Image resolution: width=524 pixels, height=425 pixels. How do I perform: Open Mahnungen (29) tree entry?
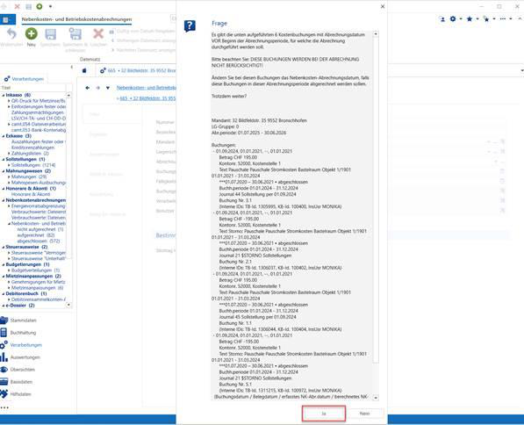coord(29,176)
